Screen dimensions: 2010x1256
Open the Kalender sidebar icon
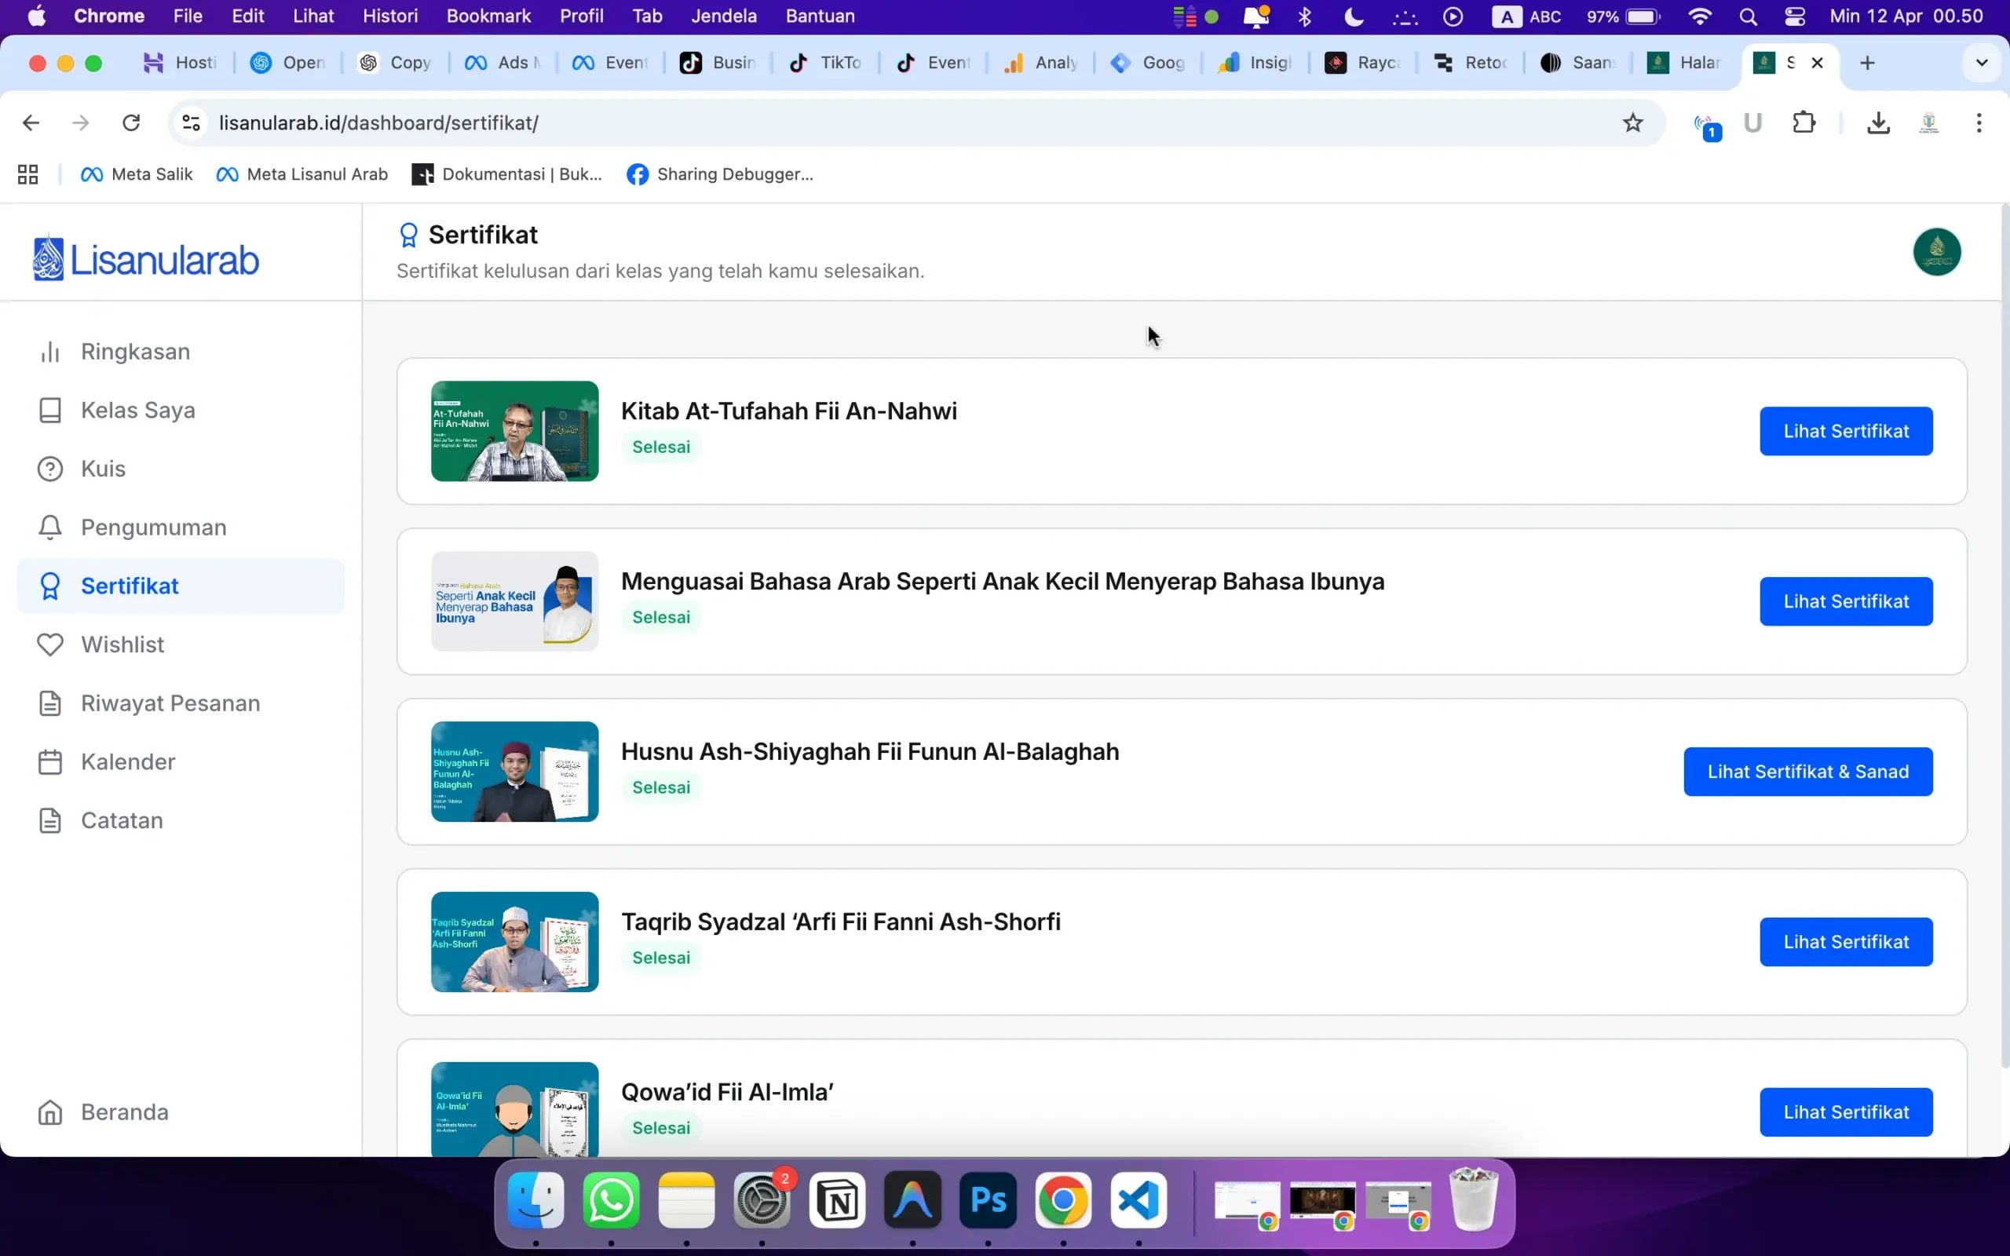pyautogui.click(x=49, y=761)
